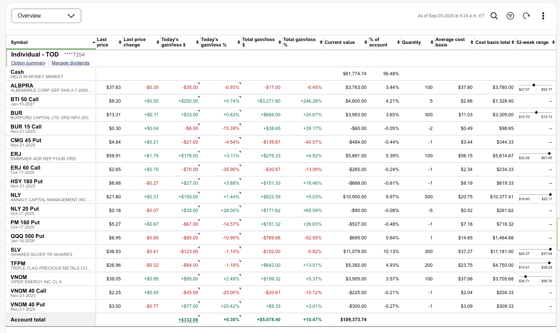Click the refresh data icon
The width and height of the screenshot is (560, 333).
[527, 16]
